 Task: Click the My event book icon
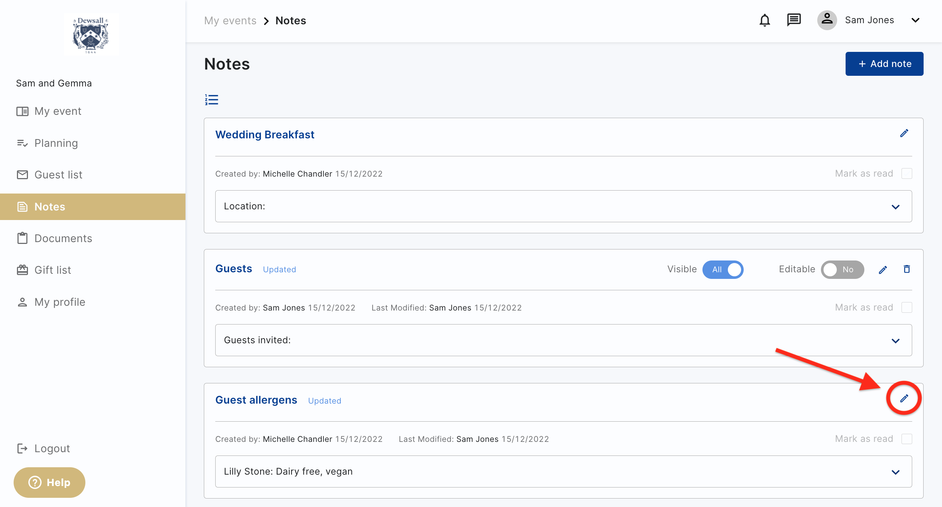(x=22, y=111)
